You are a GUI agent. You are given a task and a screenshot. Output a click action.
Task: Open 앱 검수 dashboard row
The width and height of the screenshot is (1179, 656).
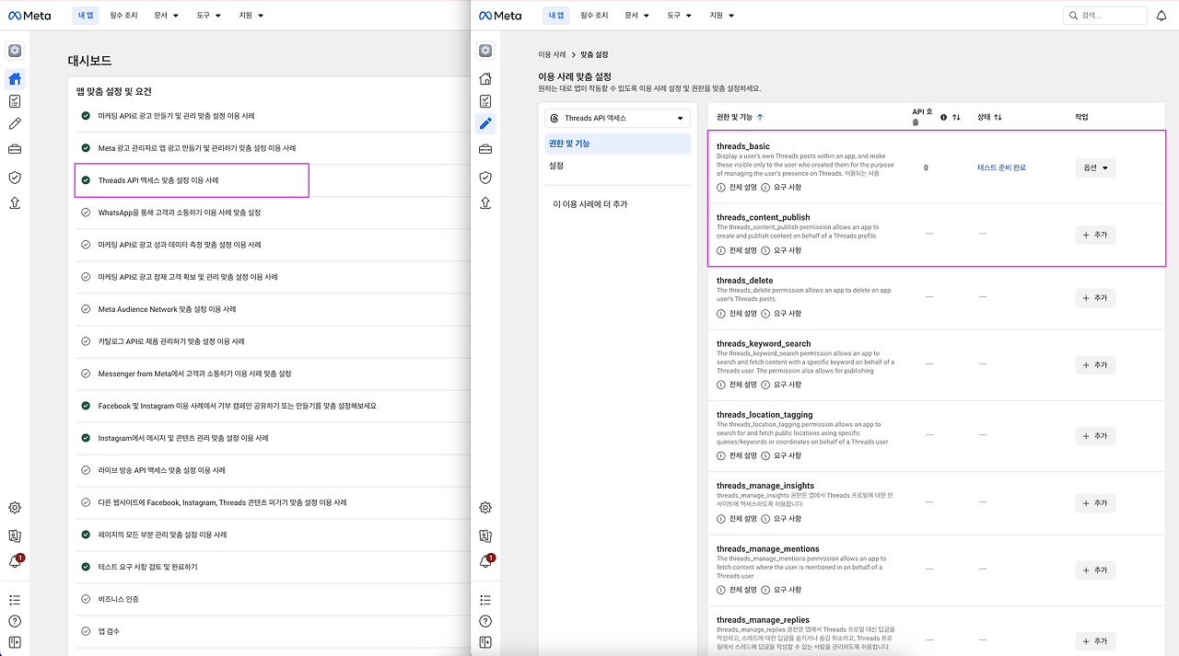[274, 631]
